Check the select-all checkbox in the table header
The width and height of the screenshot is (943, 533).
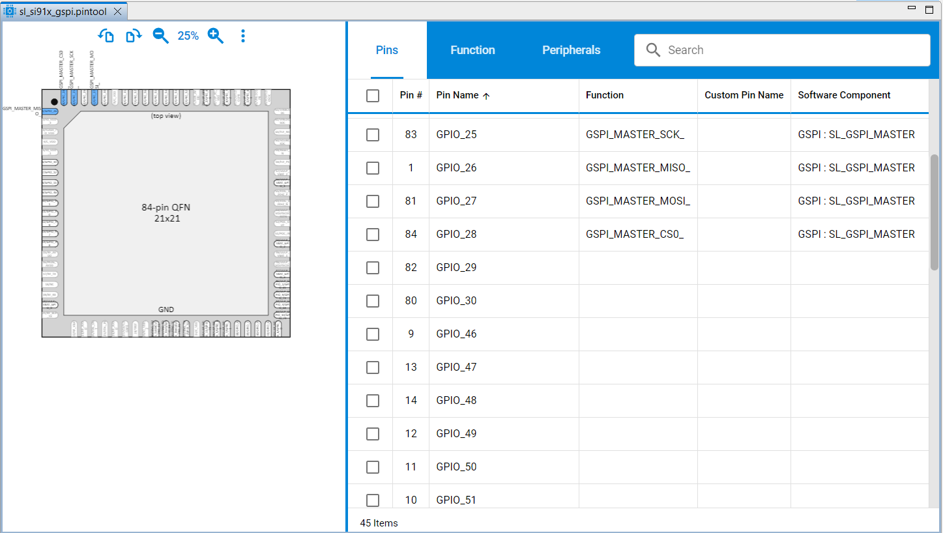tap(372, 95)
